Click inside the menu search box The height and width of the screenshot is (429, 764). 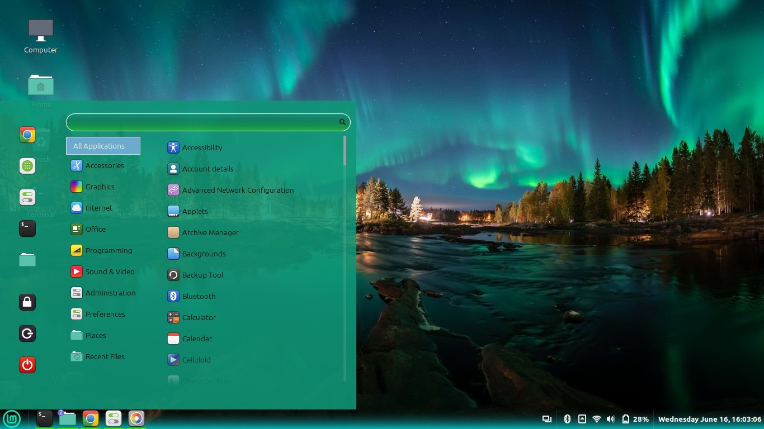[x=208, y=122]
